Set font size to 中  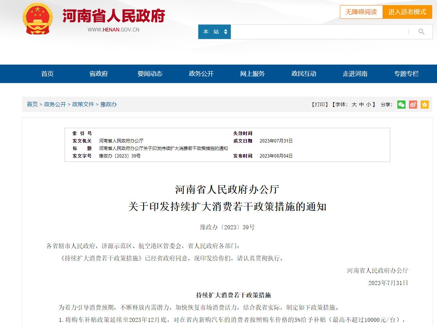[361, 105]
